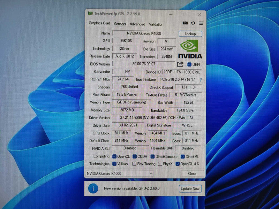Click the Driver Date value Jul 02, 2021
This screenshot has height=209, width=279.
[x=128, y=125]
